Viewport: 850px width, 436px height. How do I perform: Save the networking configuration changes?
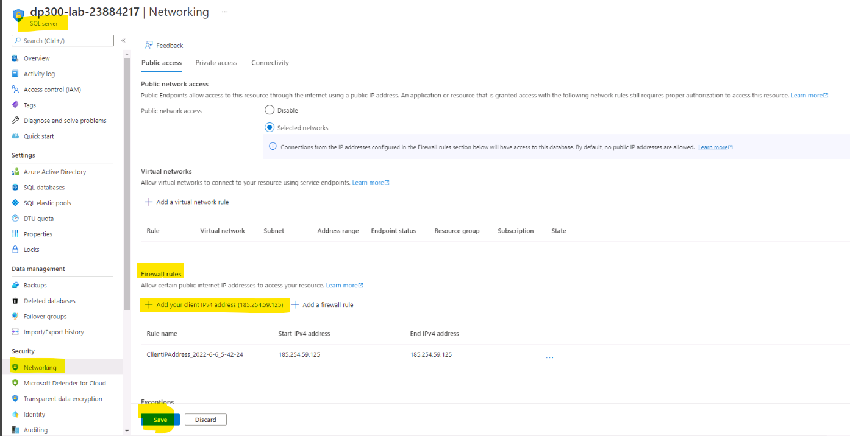click(x=159, y=420)
